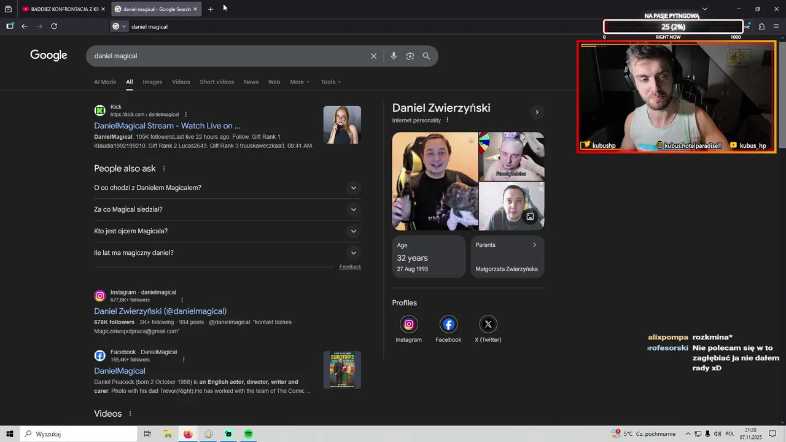Open the Windows Start menu
The height and width of the screenshot is (442, 786).
(10, 434)
